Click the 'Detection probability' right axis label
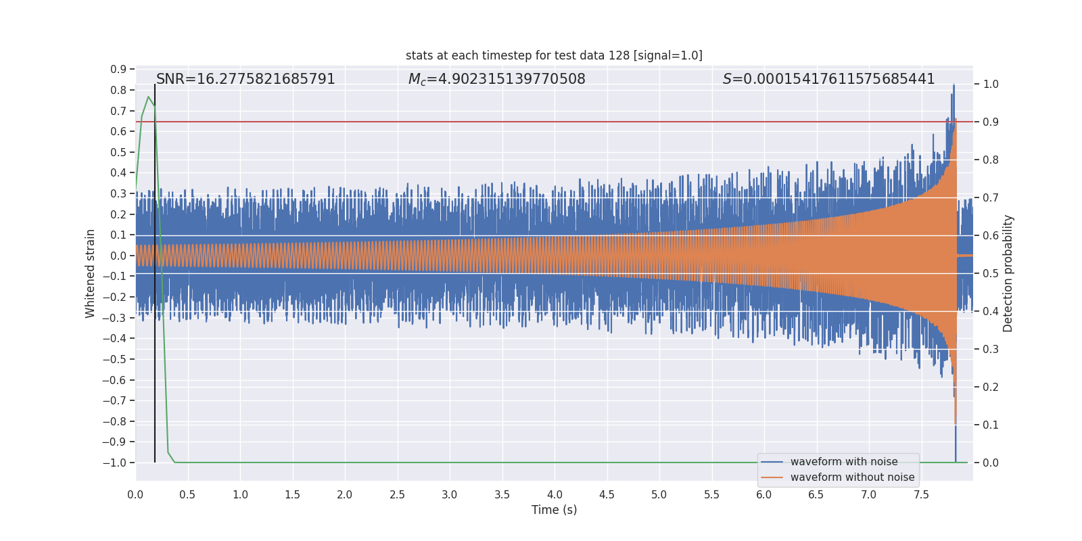Screen dimensions: 1082x541 1008,273
